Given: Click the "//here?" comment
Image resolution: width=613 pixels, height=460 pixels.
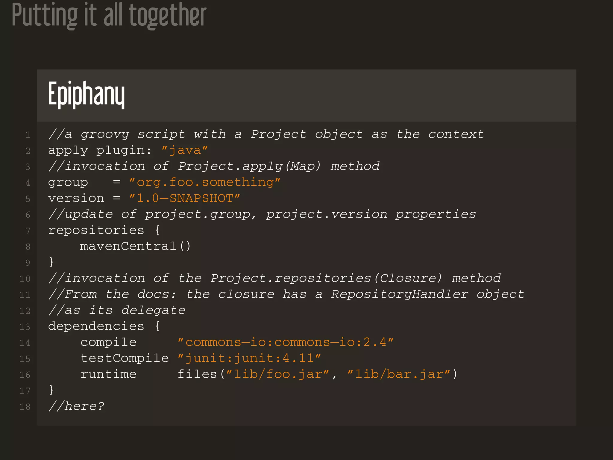Looking at the screenshot, I should click(x=76, y=406).
